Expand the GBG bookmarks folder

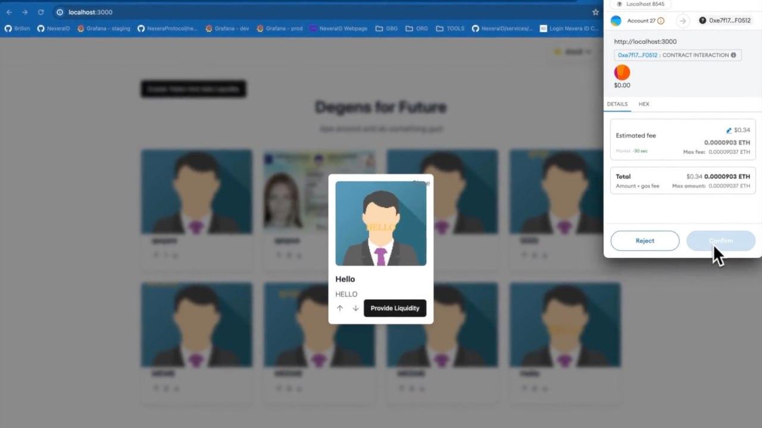click(x=386, y=28)
